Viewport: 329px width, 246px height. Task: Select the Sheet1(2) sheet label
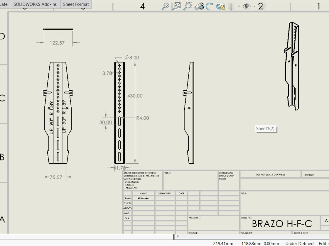pyautogui.click(x=266, y=129)
